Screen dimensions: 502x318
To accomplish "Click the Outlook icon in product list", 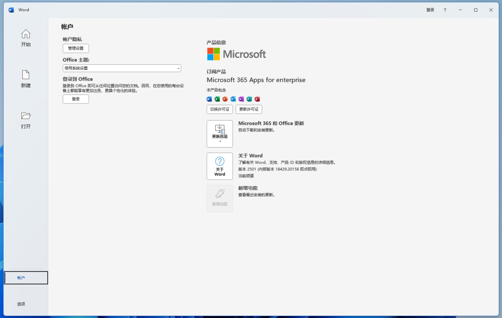I will (233, 99).
